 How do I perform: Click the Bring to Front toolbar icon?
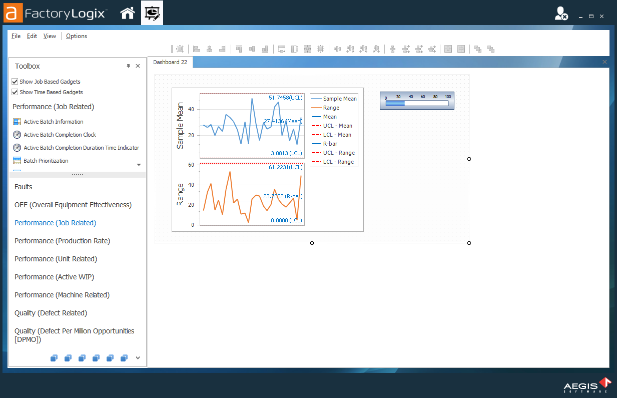point(478,49)
